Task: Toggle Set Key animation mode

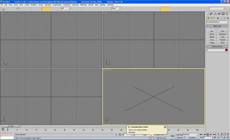Action: tap(179, 138)
